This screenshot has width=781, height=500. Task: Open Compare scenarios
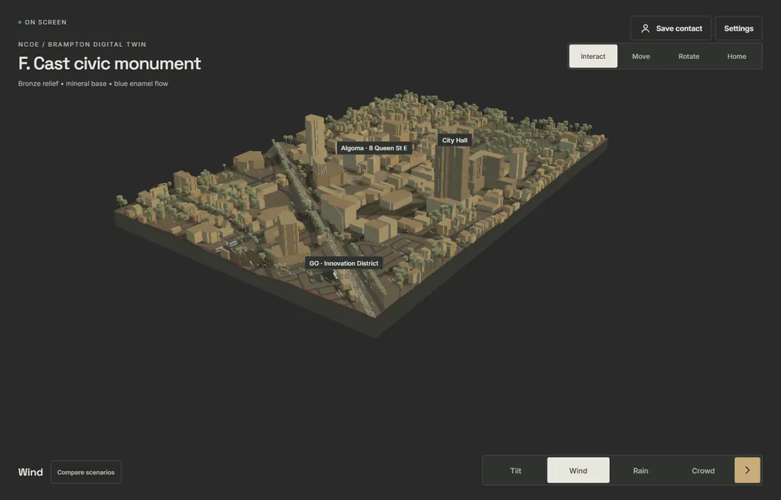[86, 472]
